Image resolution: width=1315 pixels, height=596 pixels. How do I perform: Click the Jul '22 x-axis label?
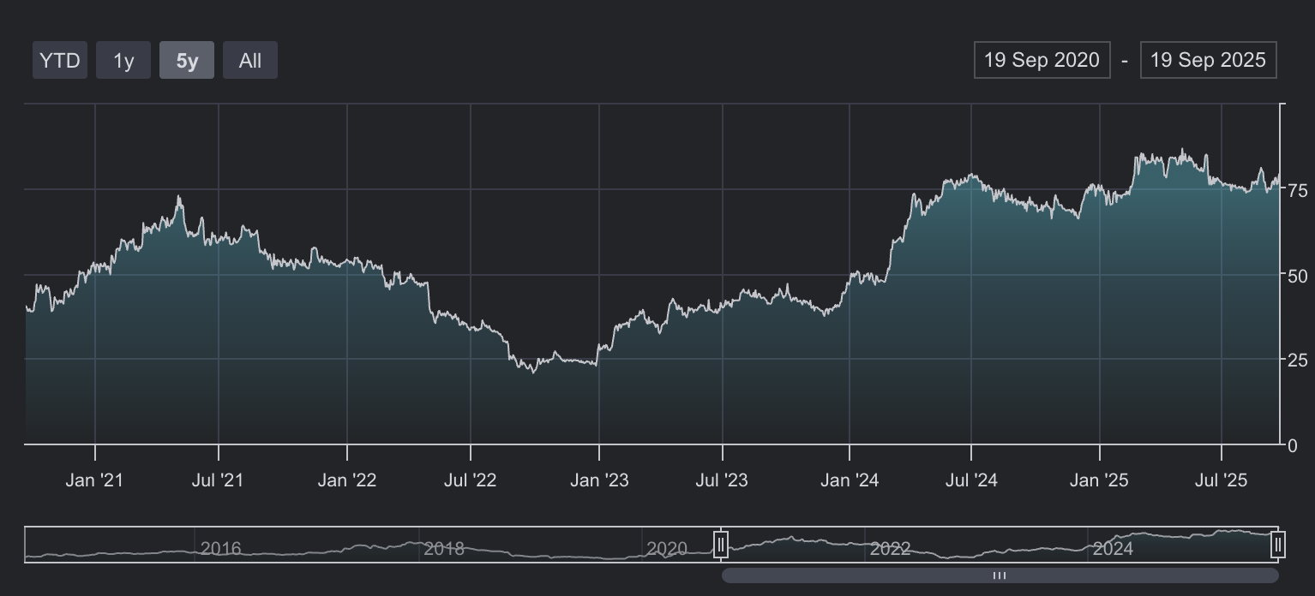pos(470,480)
